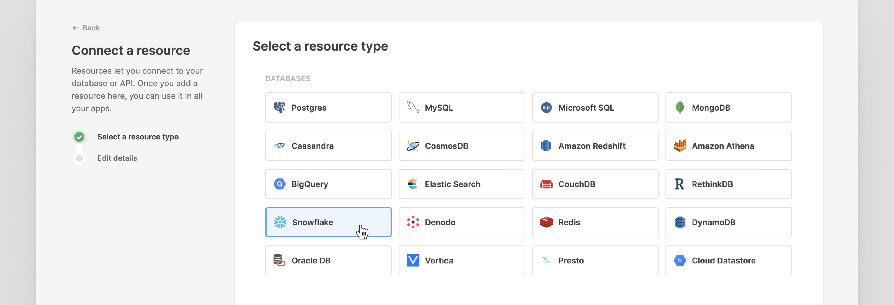This screenshot has height=305, width=894.
Task: Click the BigQuery hexagon icon
Action: point(279,184)
